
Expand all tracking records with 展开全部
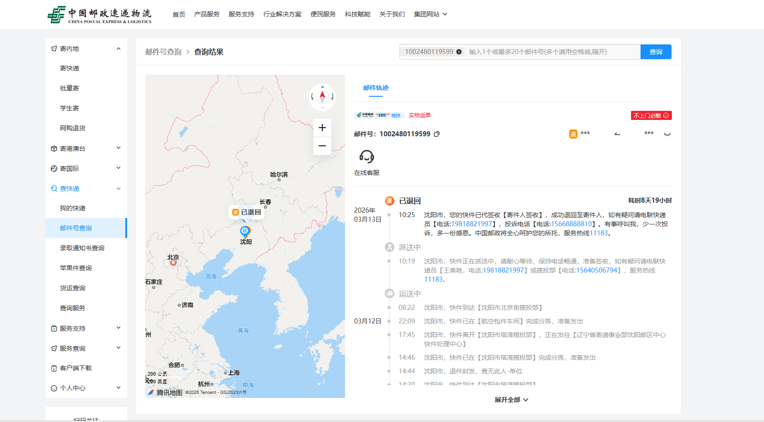pyautogui.click(x=511, y=400)
